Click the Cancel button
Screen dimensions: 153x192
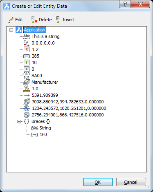coord(131,182)
